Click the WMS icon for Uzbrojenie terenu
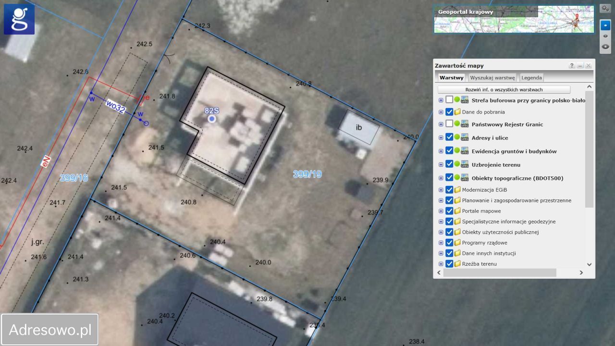 pyautogui.click(x=465, y=164)
